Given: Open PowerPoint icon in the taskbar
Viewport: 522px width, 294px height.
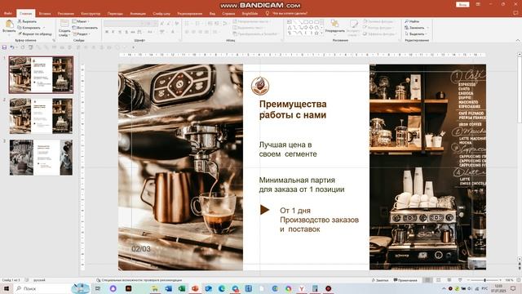Looking at the screenshot, I should (x=195, y=288).
